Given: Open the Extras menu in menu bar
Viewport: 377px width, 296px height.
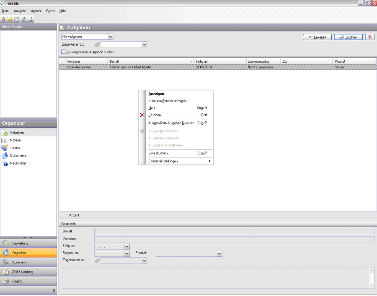Looking at the screenshot, I should pyautogui.click(x=50, y=11).
